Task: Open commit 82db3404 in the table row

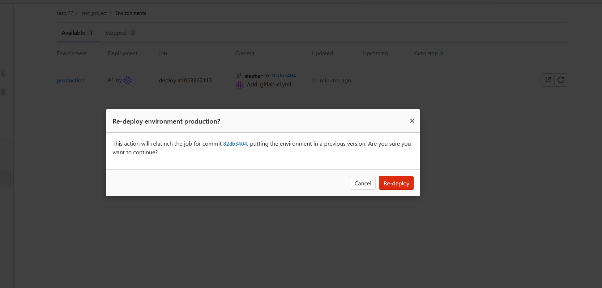Action: click(284, 76)
